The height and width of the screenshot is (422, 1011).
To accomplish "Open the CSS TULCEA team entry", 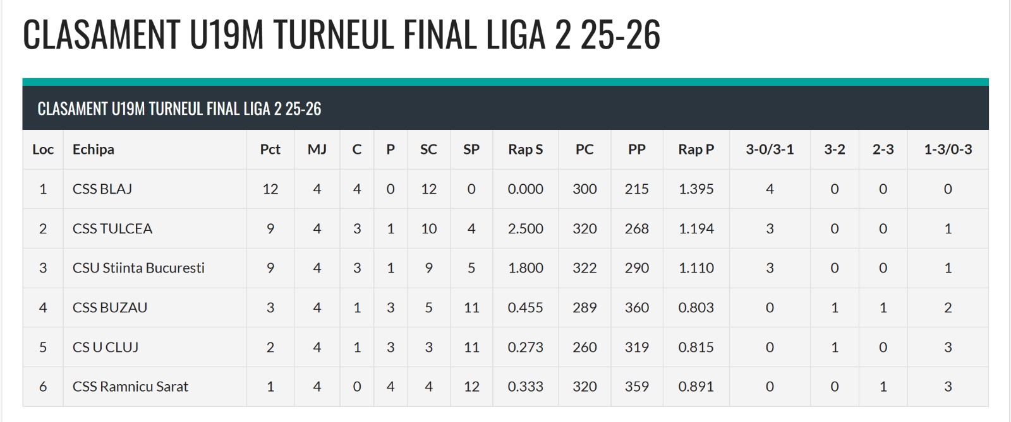I will pos(112,228).
